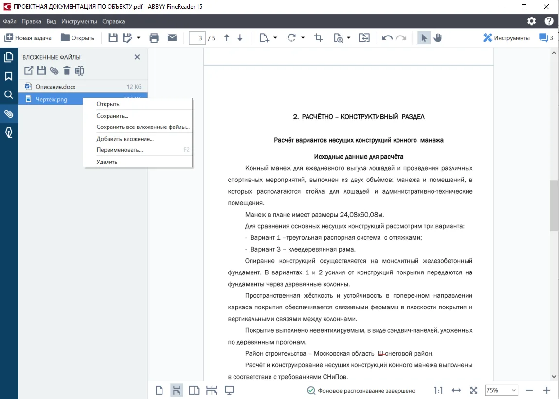
Task: Click the vertical scrollbar thumb of the document
Action: (x=554, y=204)
